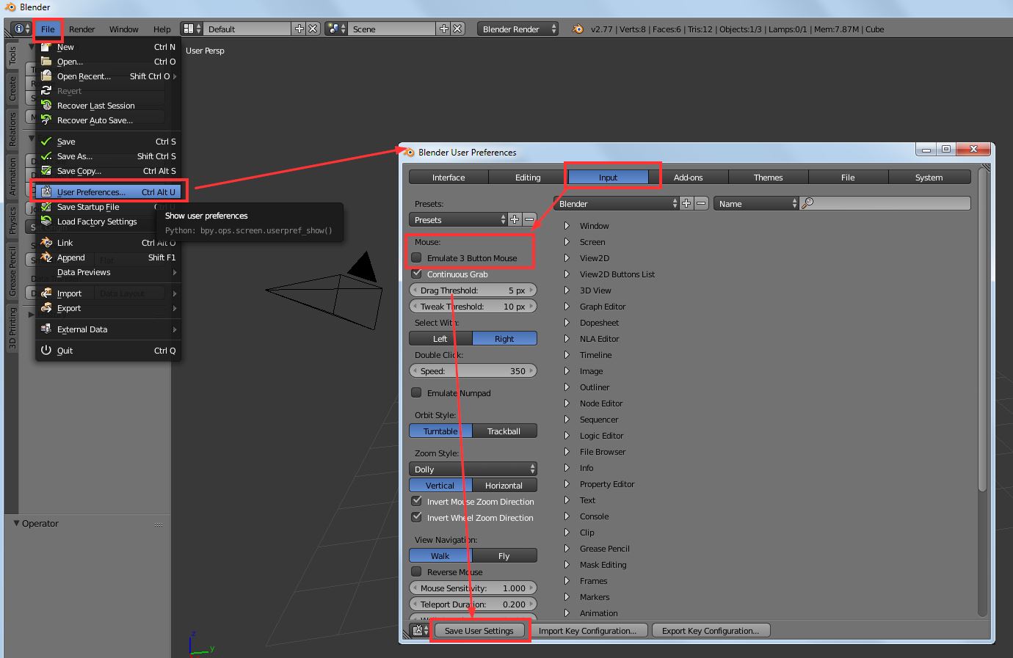Viewport: 1013px width, 658px height.
Task: Enable the Reverse Mouse checkbox
Action: (416, 571)
